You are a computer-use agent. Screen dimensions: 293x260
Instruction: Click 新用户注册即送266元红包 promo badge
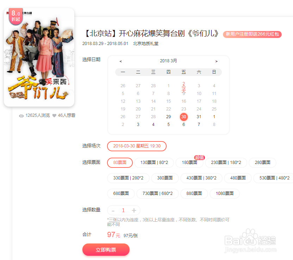tap(252, 34)
